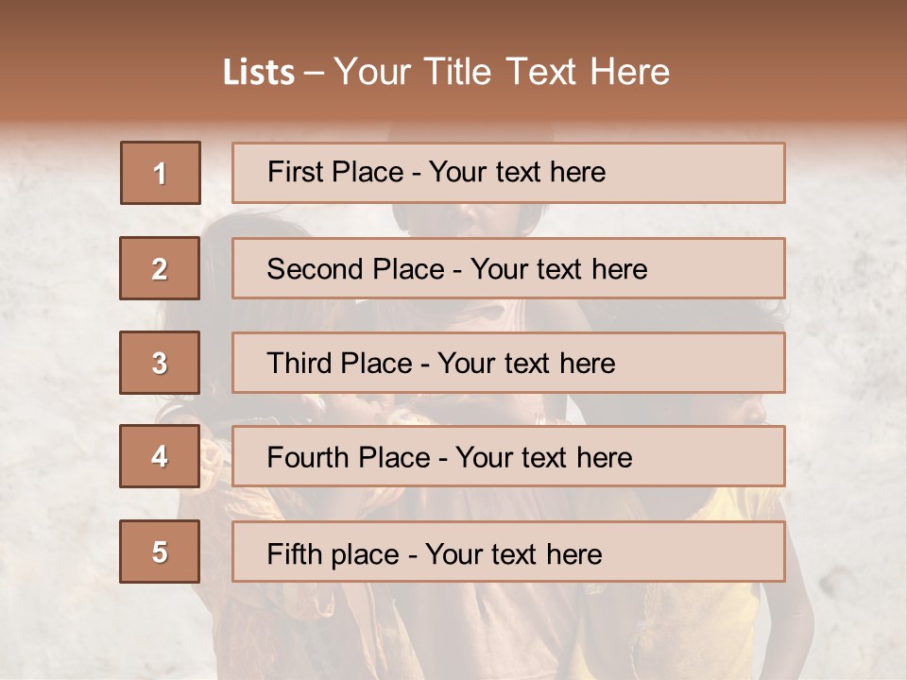
Task: Click the words "Fourth Place"
Action: (x=348, y=458)
